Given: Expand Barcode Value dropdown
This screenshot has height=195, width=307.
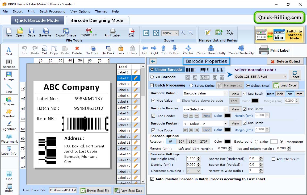Looking at the screenshot, I should [x=226, y=93].
